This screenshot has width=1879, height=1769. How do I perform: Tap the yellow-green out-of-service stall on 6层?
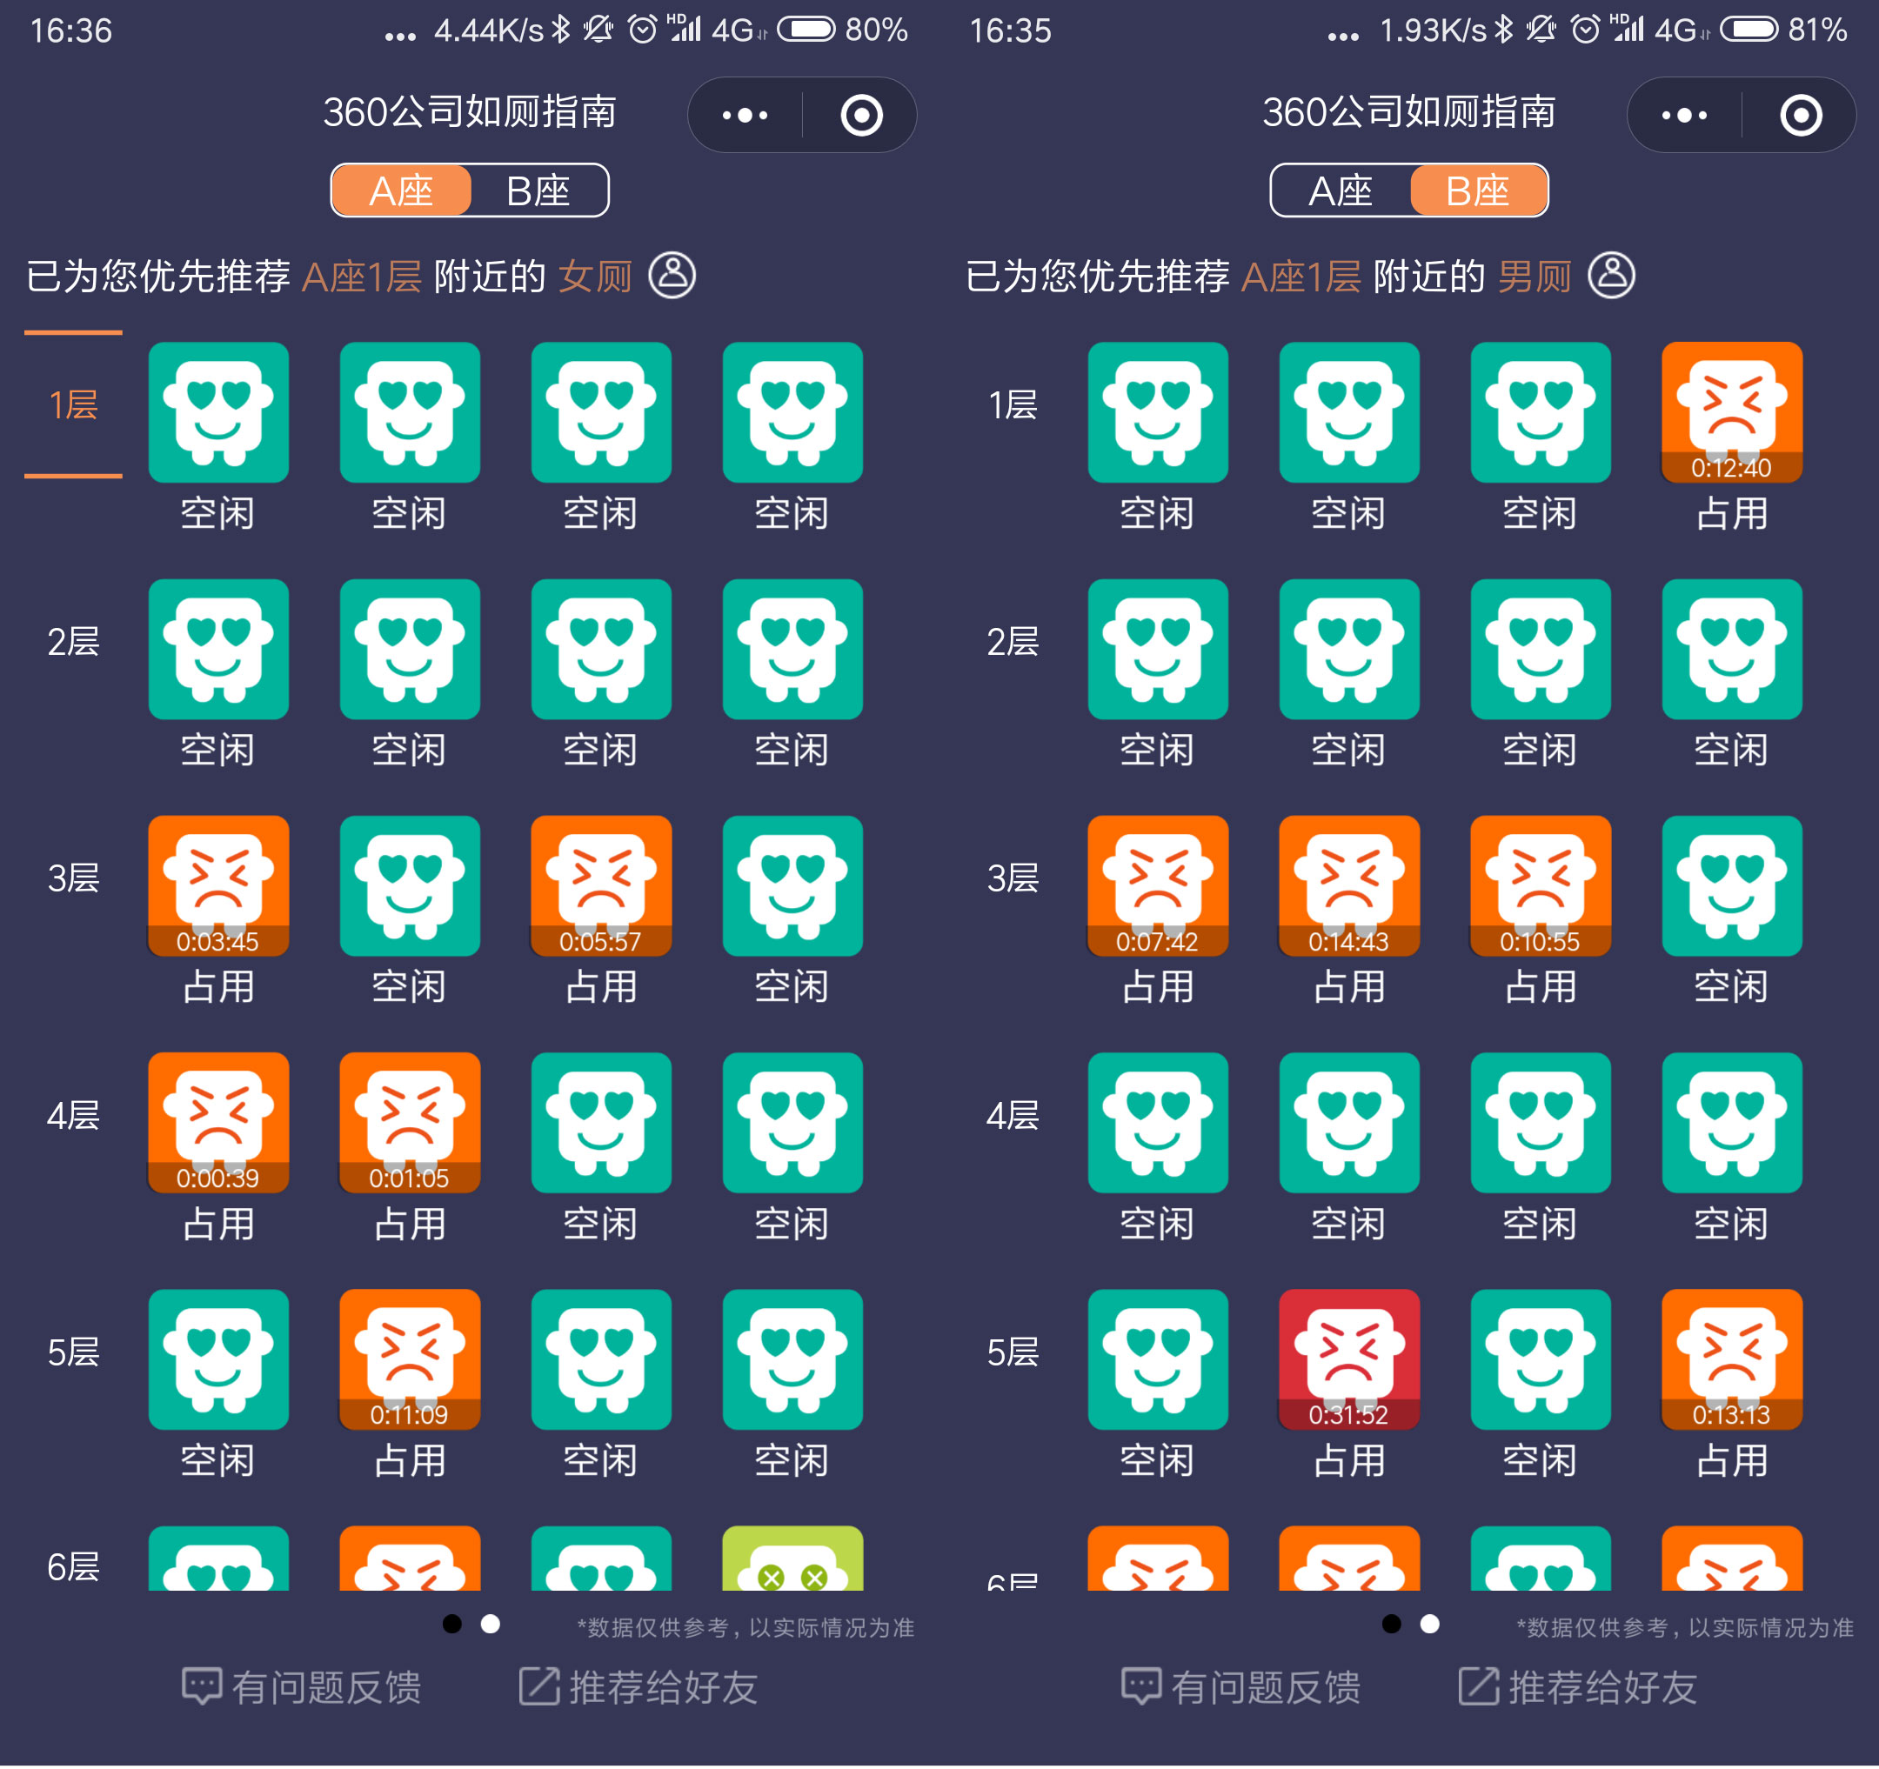click(x=793, y=1559)
